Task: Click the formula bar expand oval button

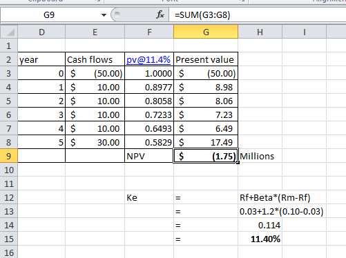Action: coord(117,14)
